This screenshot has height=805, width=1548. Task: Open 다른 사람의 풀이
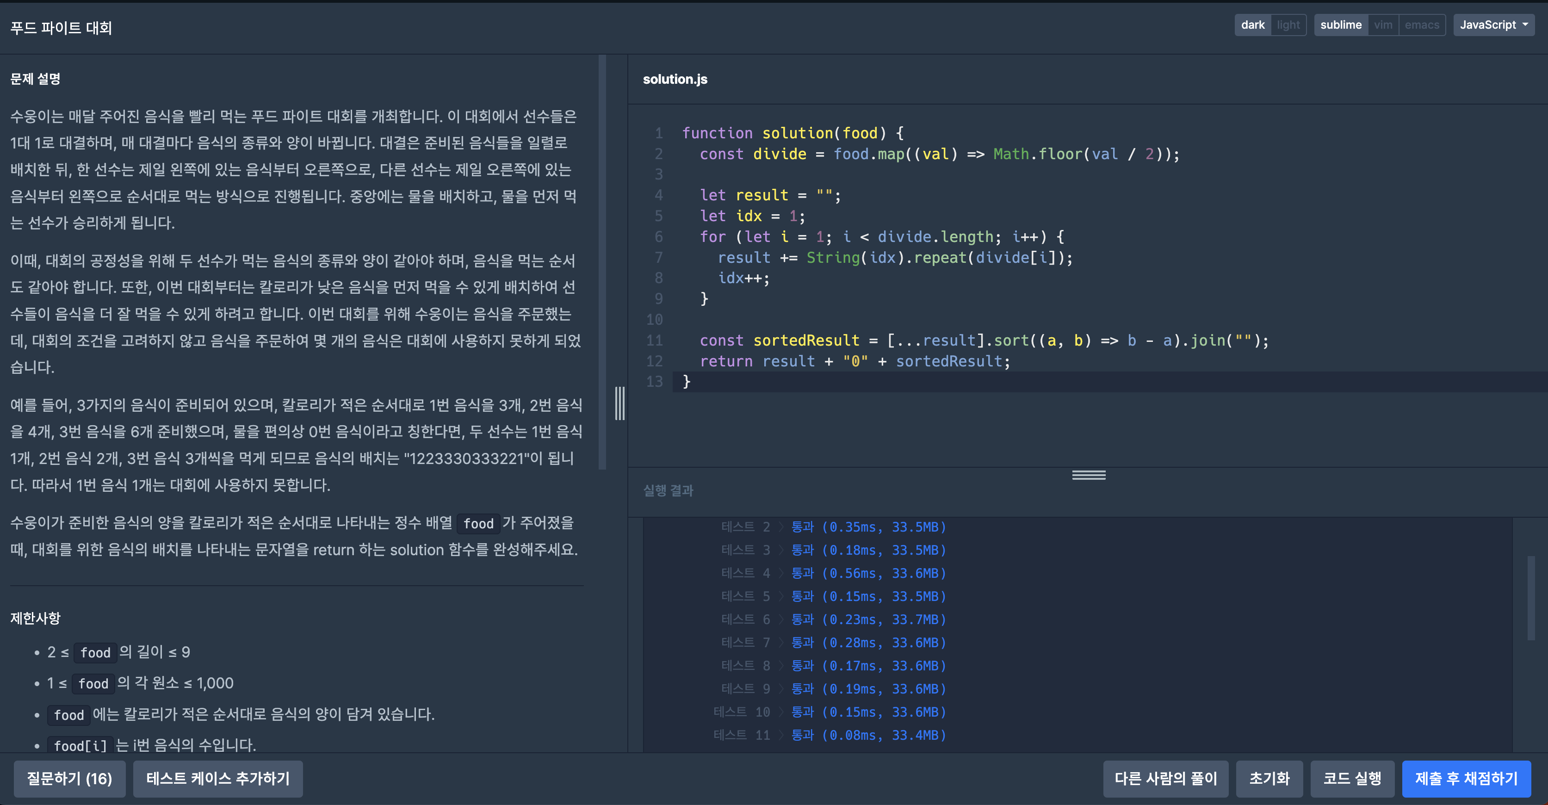1165,779
